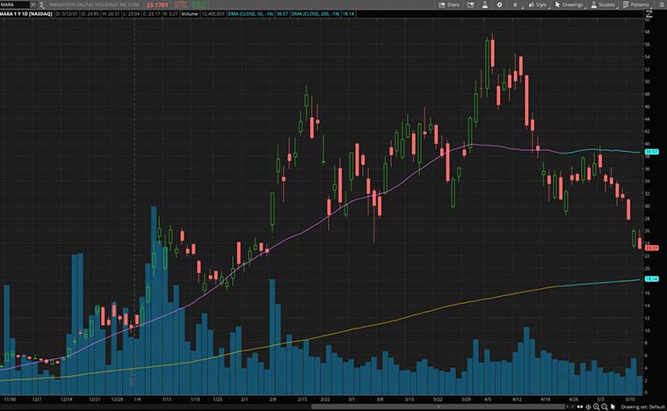This screenshot has width=667, height=411.
Task: Click the 23.17 current price axis label
Action: pyautogui.click(x=652, y=249)
